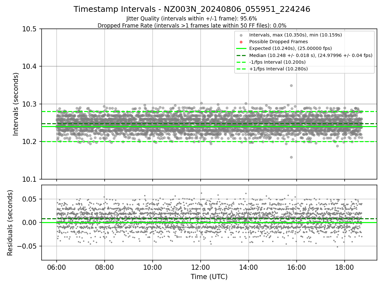Click the Jitter Quality 95.6% text

point(192,19)
